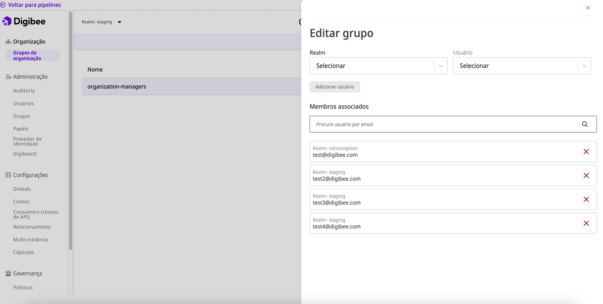The width and height of the screenshot is (603, 304).
Task: Click the search magnifier icon in member search
Action: pos(585,124)
